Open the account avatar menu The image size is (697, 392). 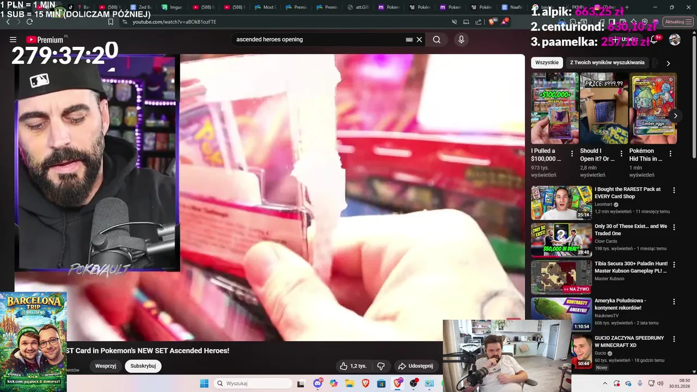pyautogui.click(x=675, y=40)
